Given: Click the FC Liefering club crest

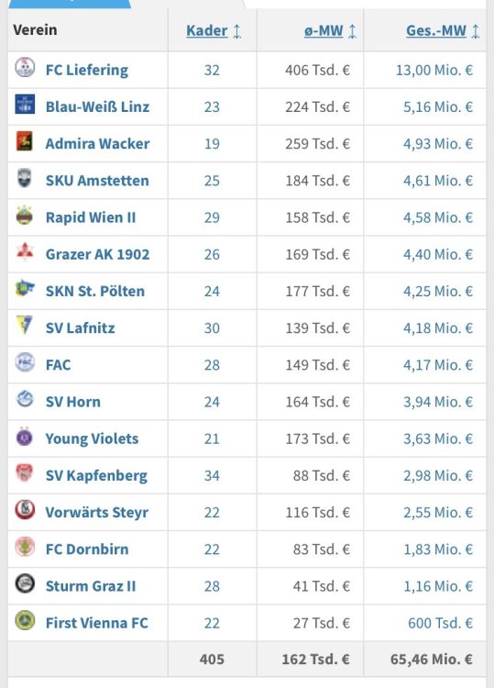Looking at the screenshot, I should point(25,68).
